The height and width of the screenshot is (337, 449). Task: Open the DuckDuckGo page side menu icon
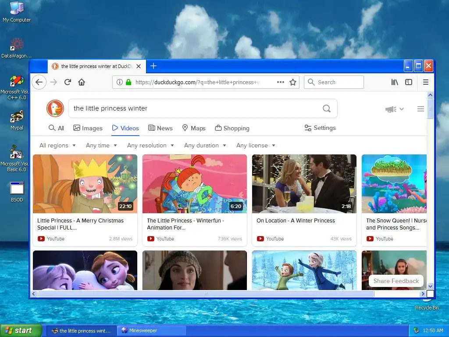[x=420, y=109]
